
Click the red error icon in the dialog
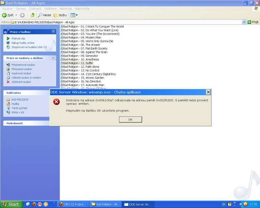coord(56,102)
